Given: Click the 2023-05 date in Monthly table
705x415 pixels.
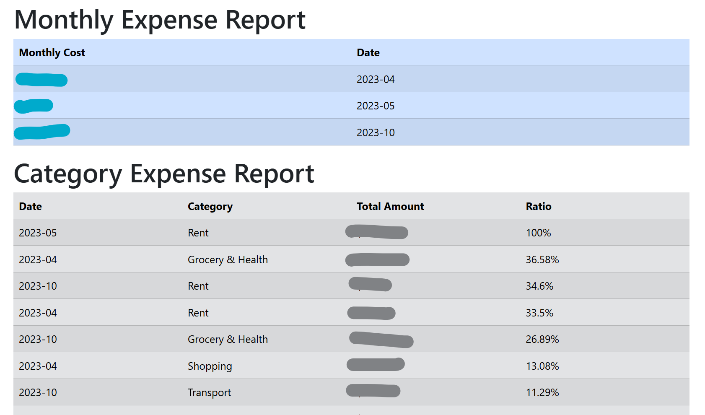Looking at the screenshot, I should point(376,106).
